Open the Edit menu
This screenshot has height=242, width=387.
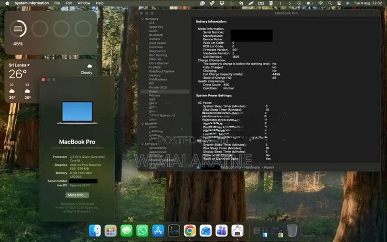tap(69, 3)
